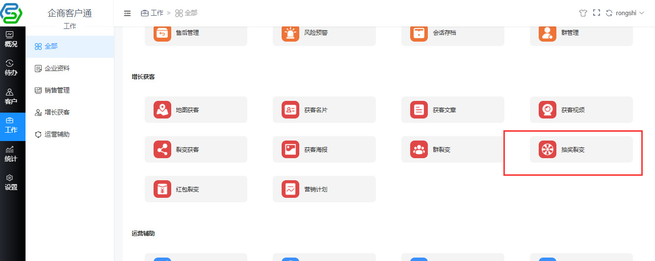655x261 pixels.
Task: Open the 获客文章 card label
Action: point(445,110)
